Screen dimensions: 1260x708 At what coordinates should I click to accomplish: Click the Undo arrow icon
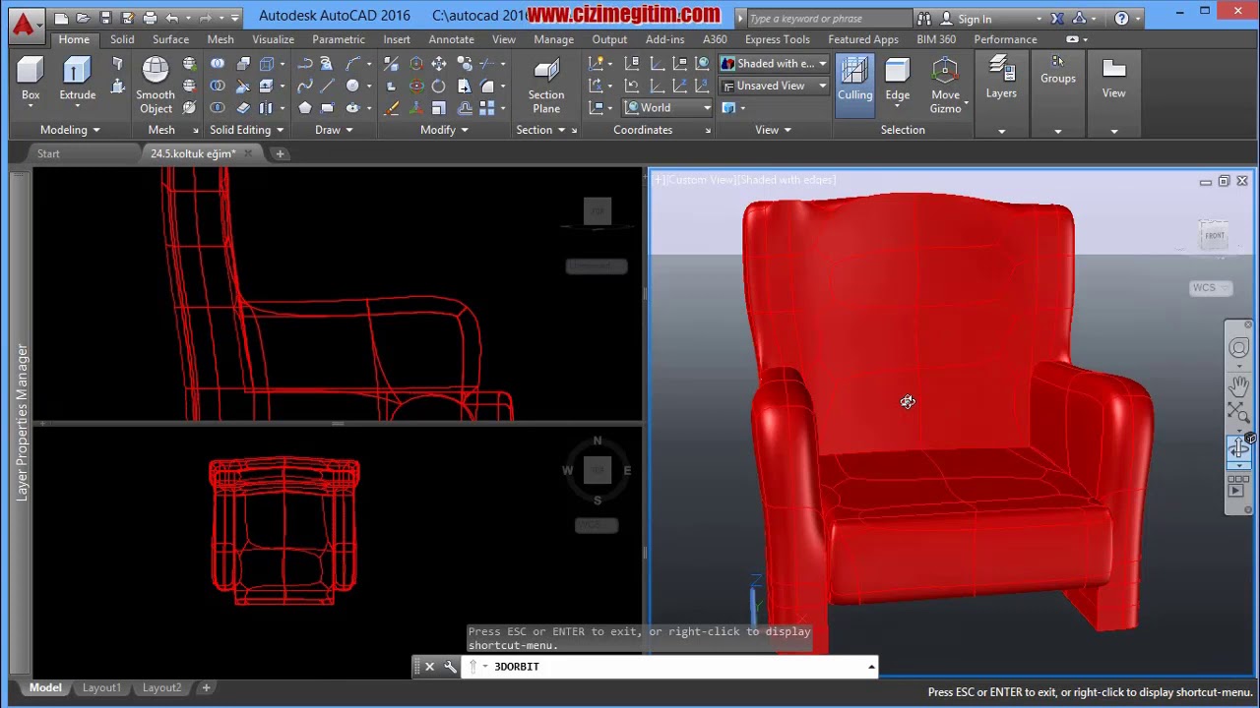[x=172, y=18]
